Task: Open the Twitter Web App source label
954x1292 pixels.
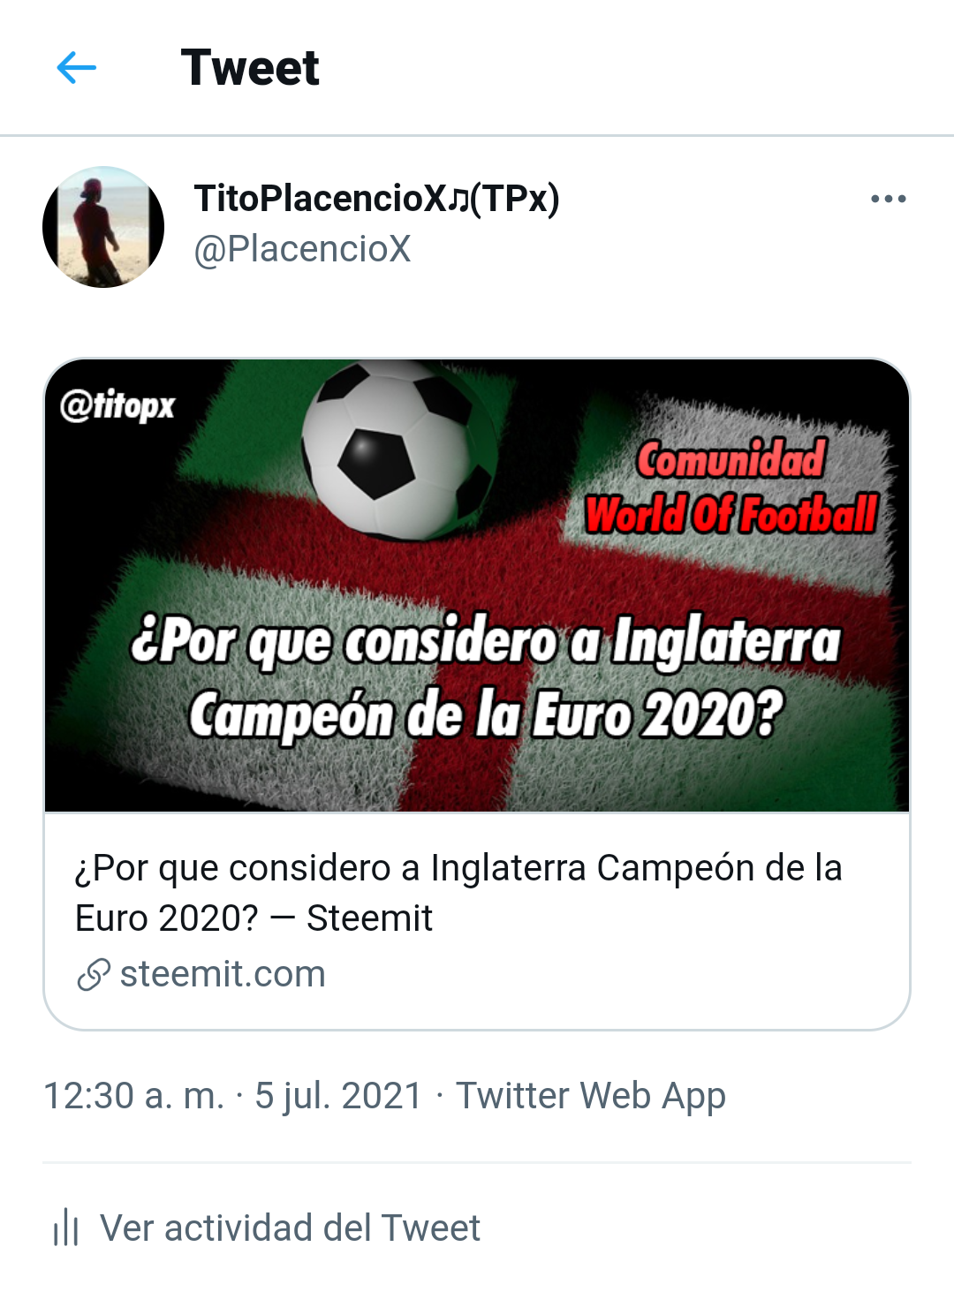Action: (x=590, y=1096)
